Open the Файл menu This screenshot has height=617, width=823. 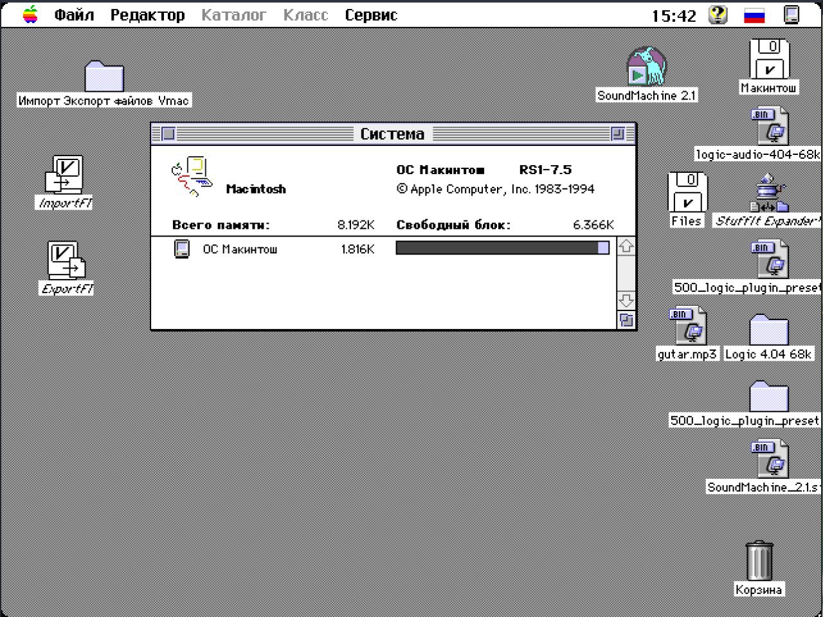coord(74,15)
